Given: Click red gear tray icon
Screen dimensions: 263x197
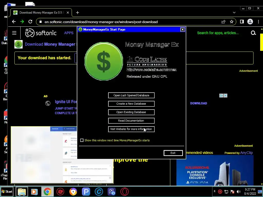Looking at the screenshot, I should [220, 191].
